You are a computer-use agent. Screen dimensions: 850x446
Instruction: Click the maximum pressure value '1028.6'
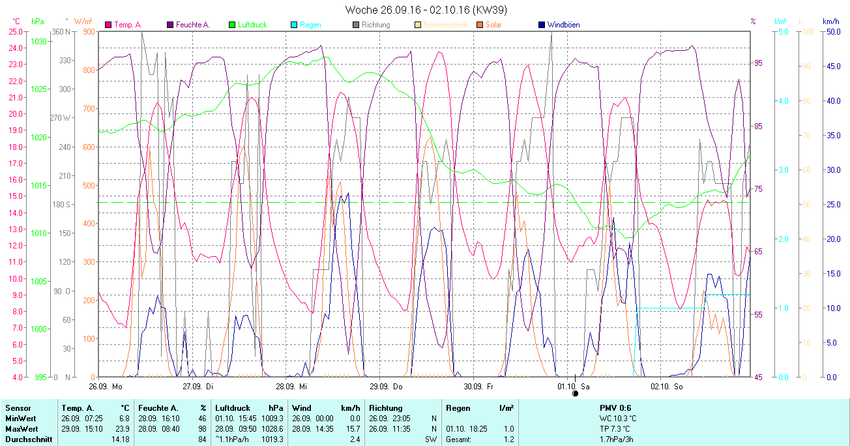272,428
